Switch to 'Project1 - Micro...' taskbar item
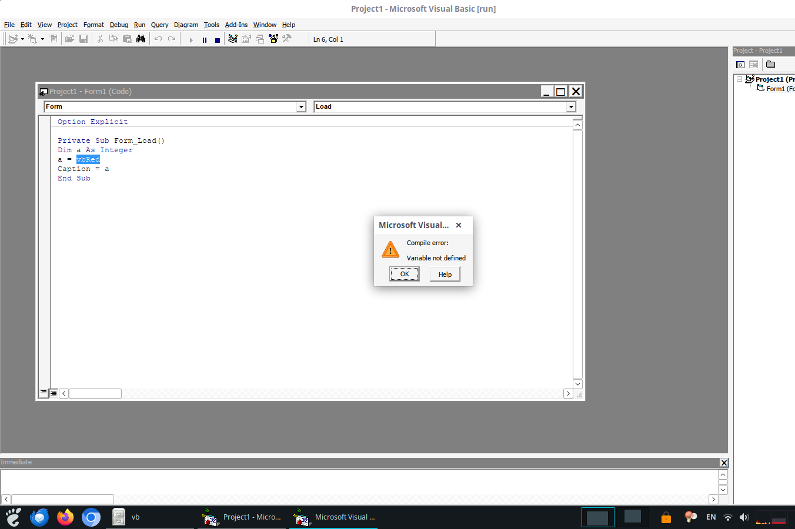Viewport: 795px width, 529px height. 243,517
